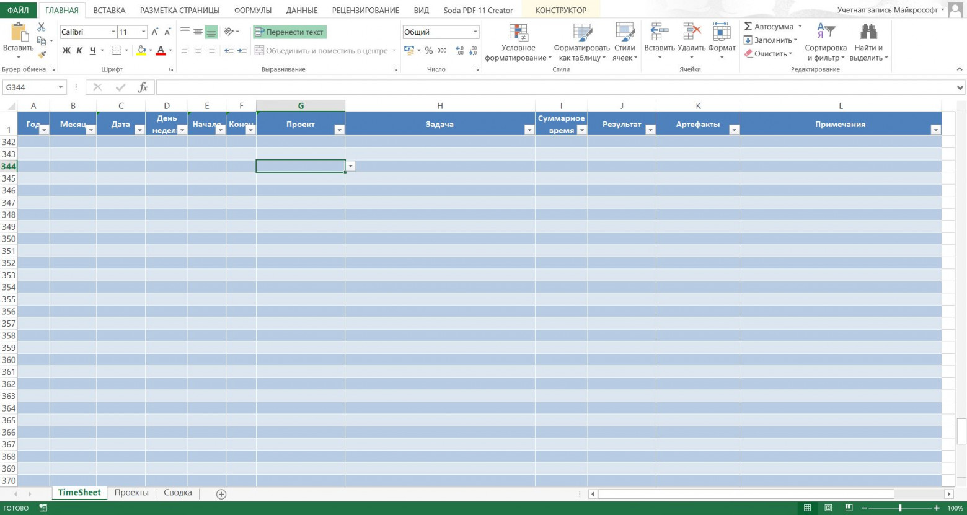Viewport: 967px width, 515px height.
Task: Open the Calibri font name dropdown
Action: (x=113, y=32)
